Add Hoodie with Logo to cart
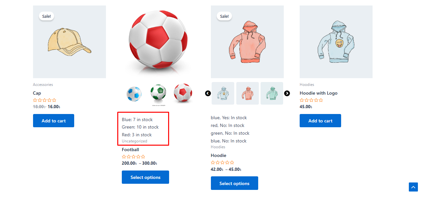This screenshot has width=426, height=197. [320, 121]
